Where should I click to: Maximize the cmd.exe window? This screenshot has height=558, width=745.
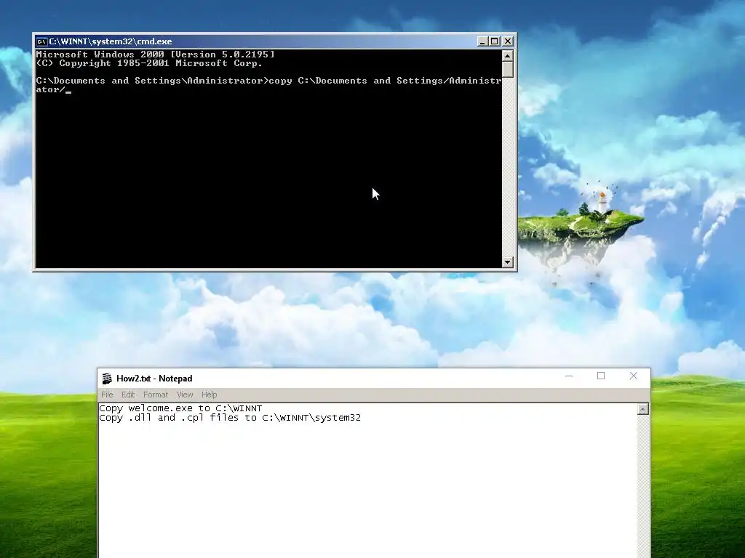tap(495, 41)
